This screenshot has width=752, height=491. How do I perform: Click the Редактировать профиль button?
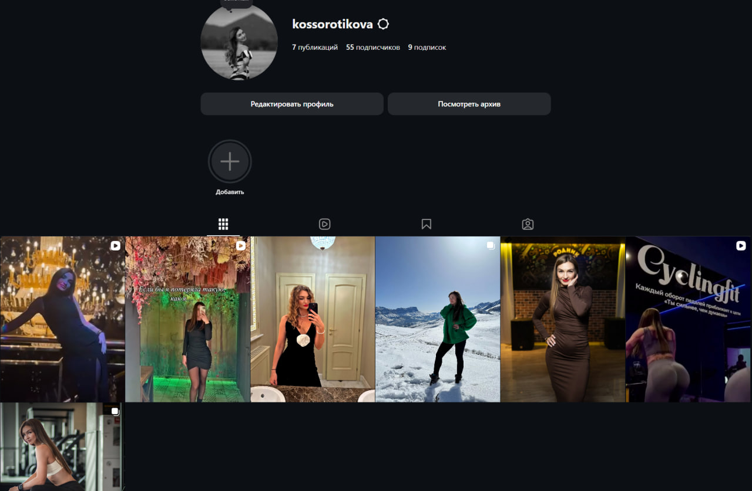tap(292, 104)
